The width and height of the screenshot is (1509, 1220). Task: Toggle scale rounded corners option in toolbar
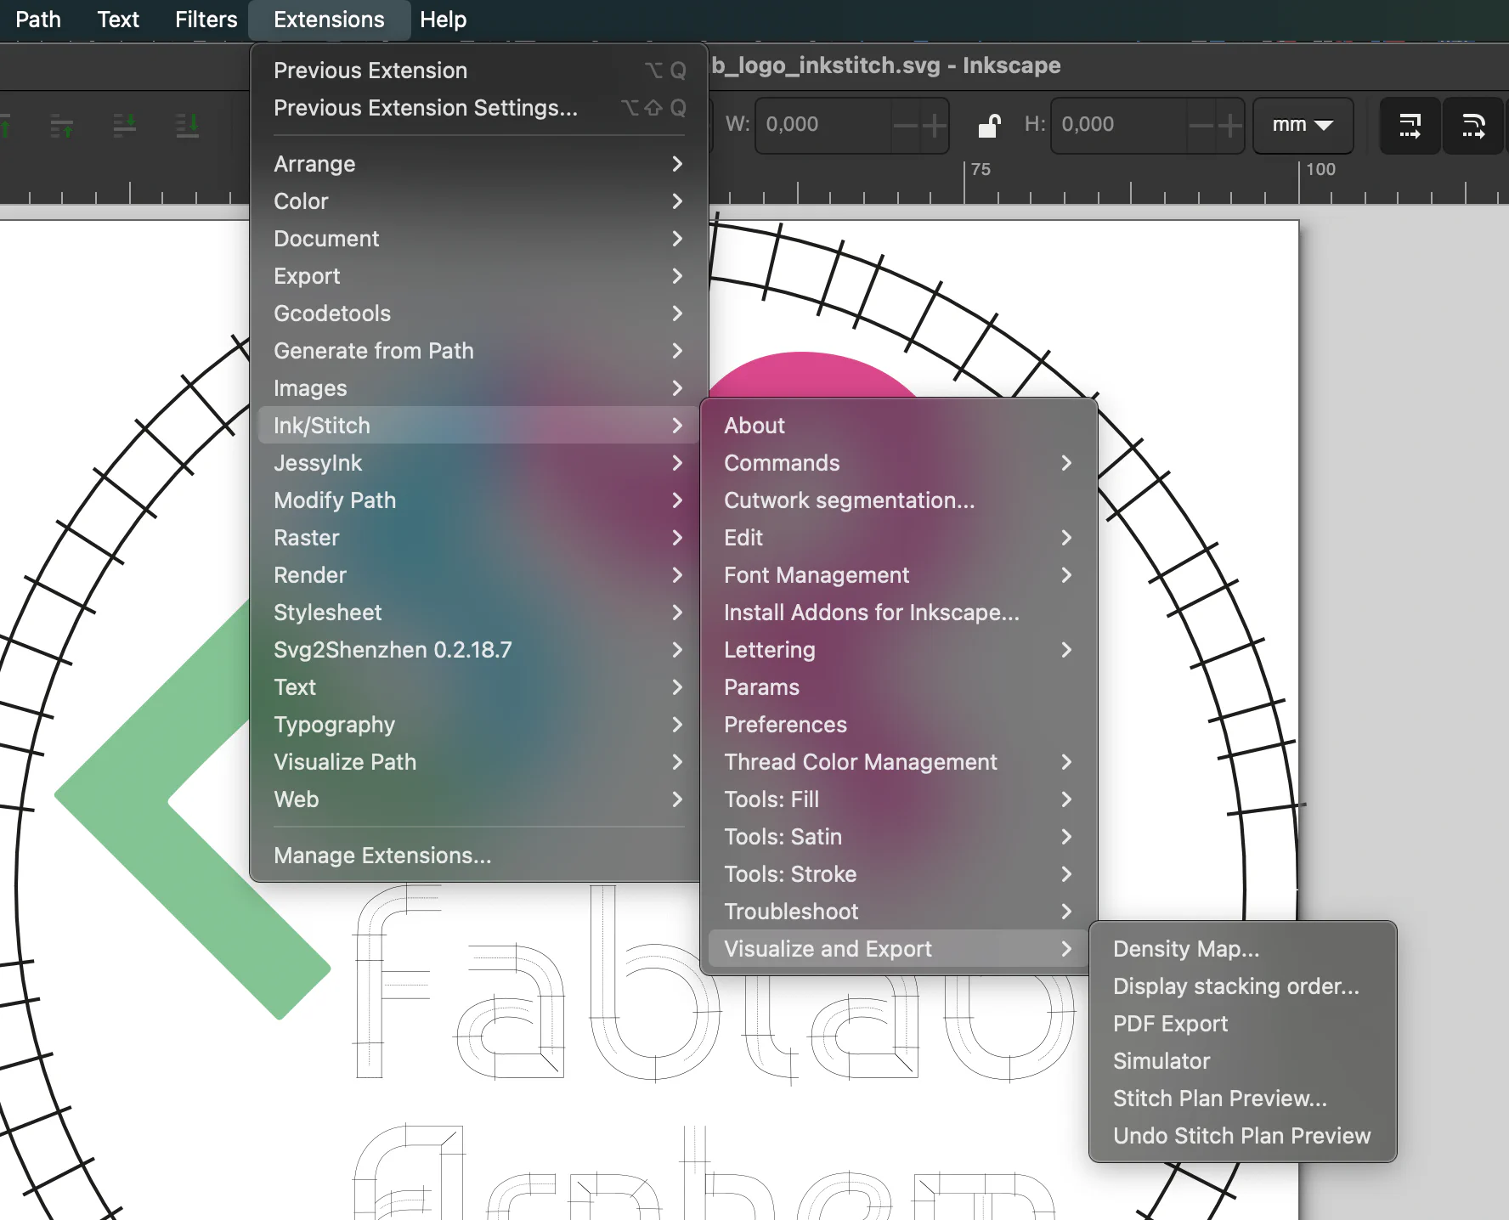pos(1473,126)
